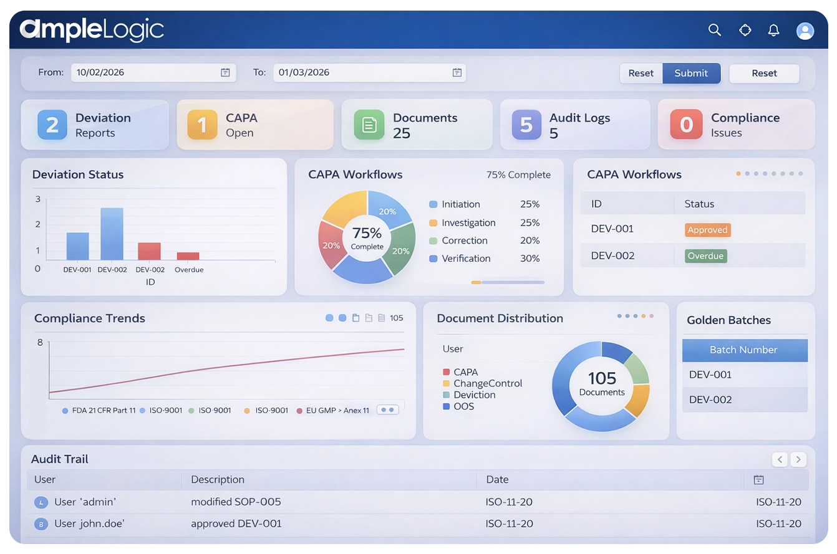
Task: Open search from the header bar
Action: point(715,30)
